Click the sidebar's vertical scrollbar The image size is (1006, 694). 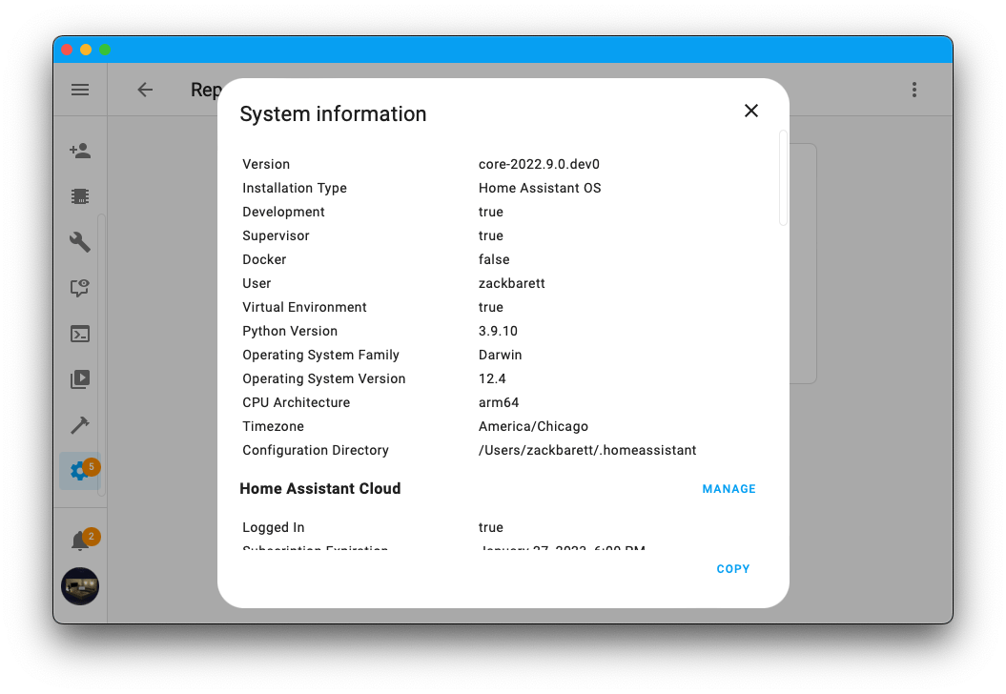point(101,353)
